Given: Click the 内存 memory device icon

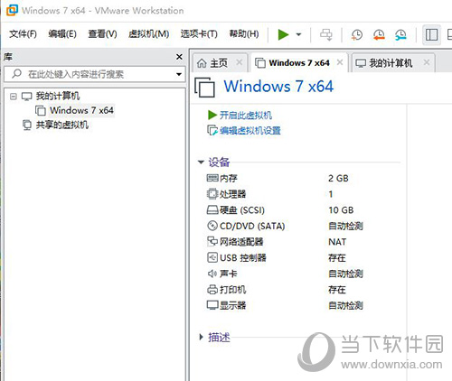Looking at the screenshot, I should coord(212,178).
